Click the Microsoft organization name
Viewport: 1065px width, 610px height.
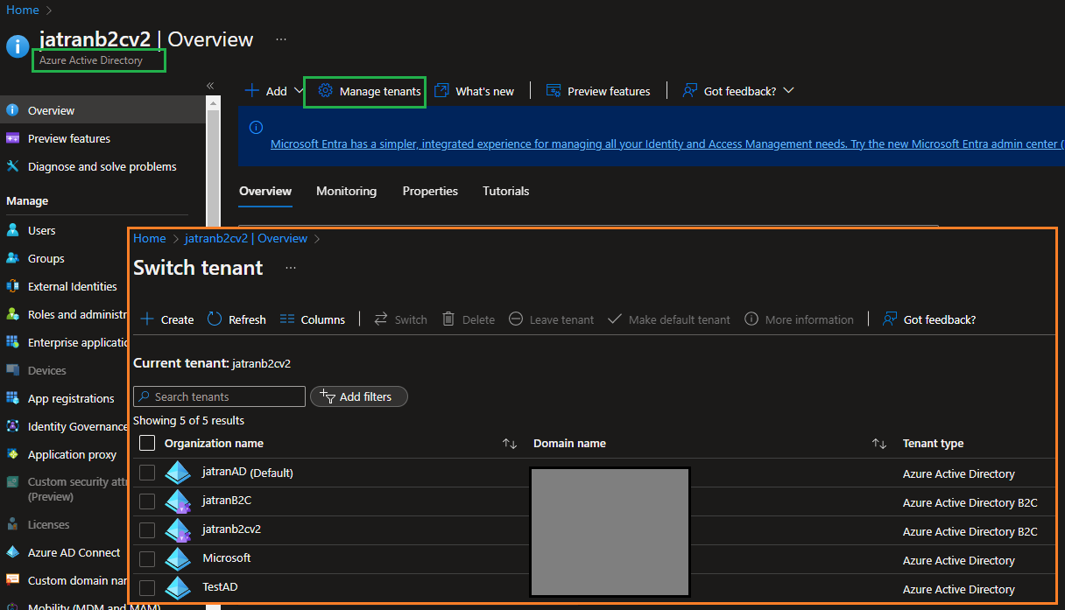227,557
